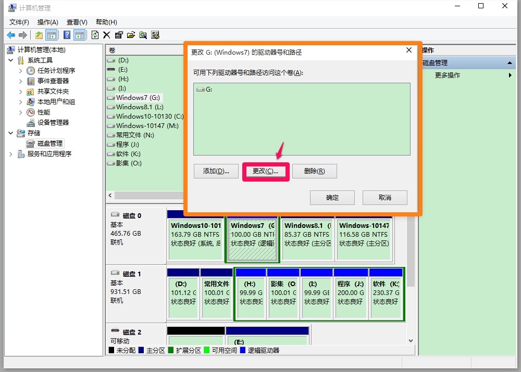This screenshot has width=521, height=372.
Task: Click the magnifier search toolbar icon
Action: click(x=143, y=35)
